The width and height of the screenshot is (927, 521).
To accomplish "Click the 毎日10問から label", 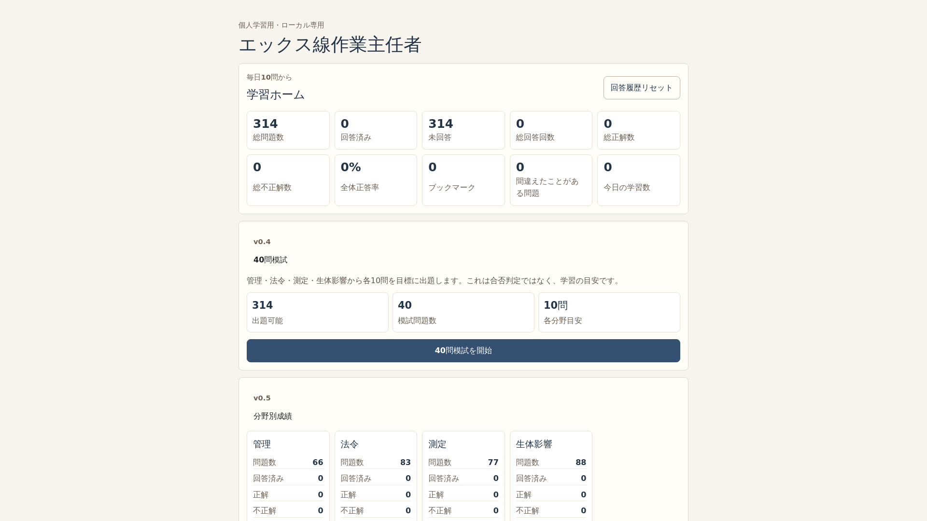I will pos(269,77).
